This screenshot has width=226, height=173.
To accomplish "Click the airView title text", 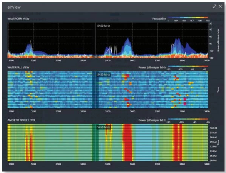I will [x=14, y=7].
